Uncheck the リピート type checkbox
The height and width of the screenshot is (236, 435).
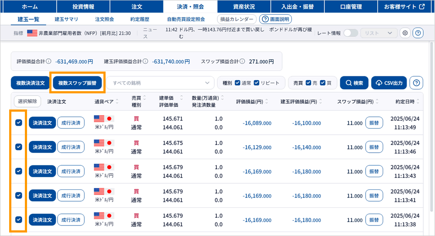257,82
